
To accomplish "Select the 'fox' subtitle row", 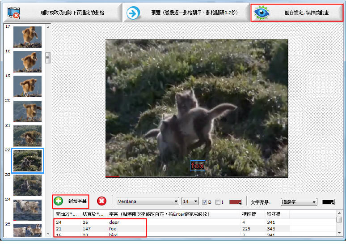I will (x=113, y=228).
